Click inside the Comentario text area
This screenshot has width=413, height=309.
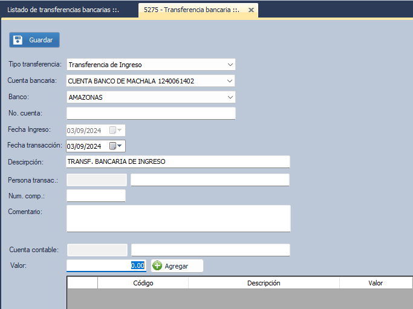[178, 218]
